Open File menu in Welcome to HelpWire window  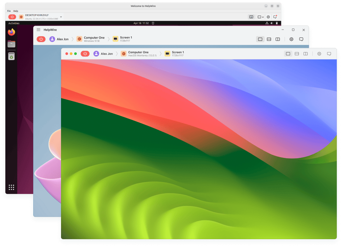click(9, 11)
